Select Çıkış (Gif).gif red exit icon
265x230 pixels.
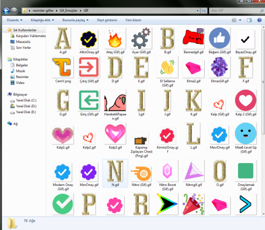(89, 67)
